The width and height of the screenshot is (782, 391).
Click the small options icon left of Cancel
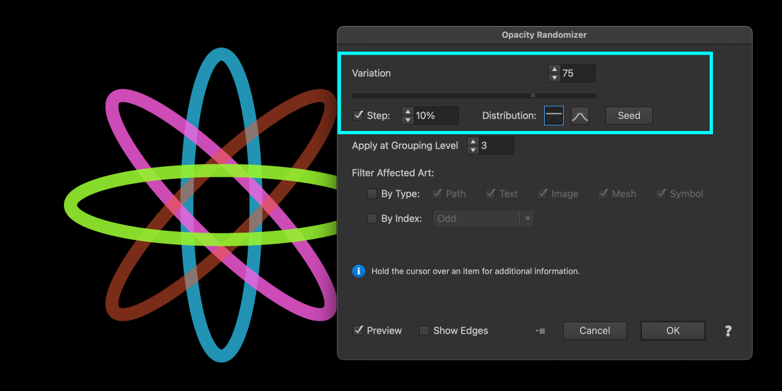(x=540, y=331)
